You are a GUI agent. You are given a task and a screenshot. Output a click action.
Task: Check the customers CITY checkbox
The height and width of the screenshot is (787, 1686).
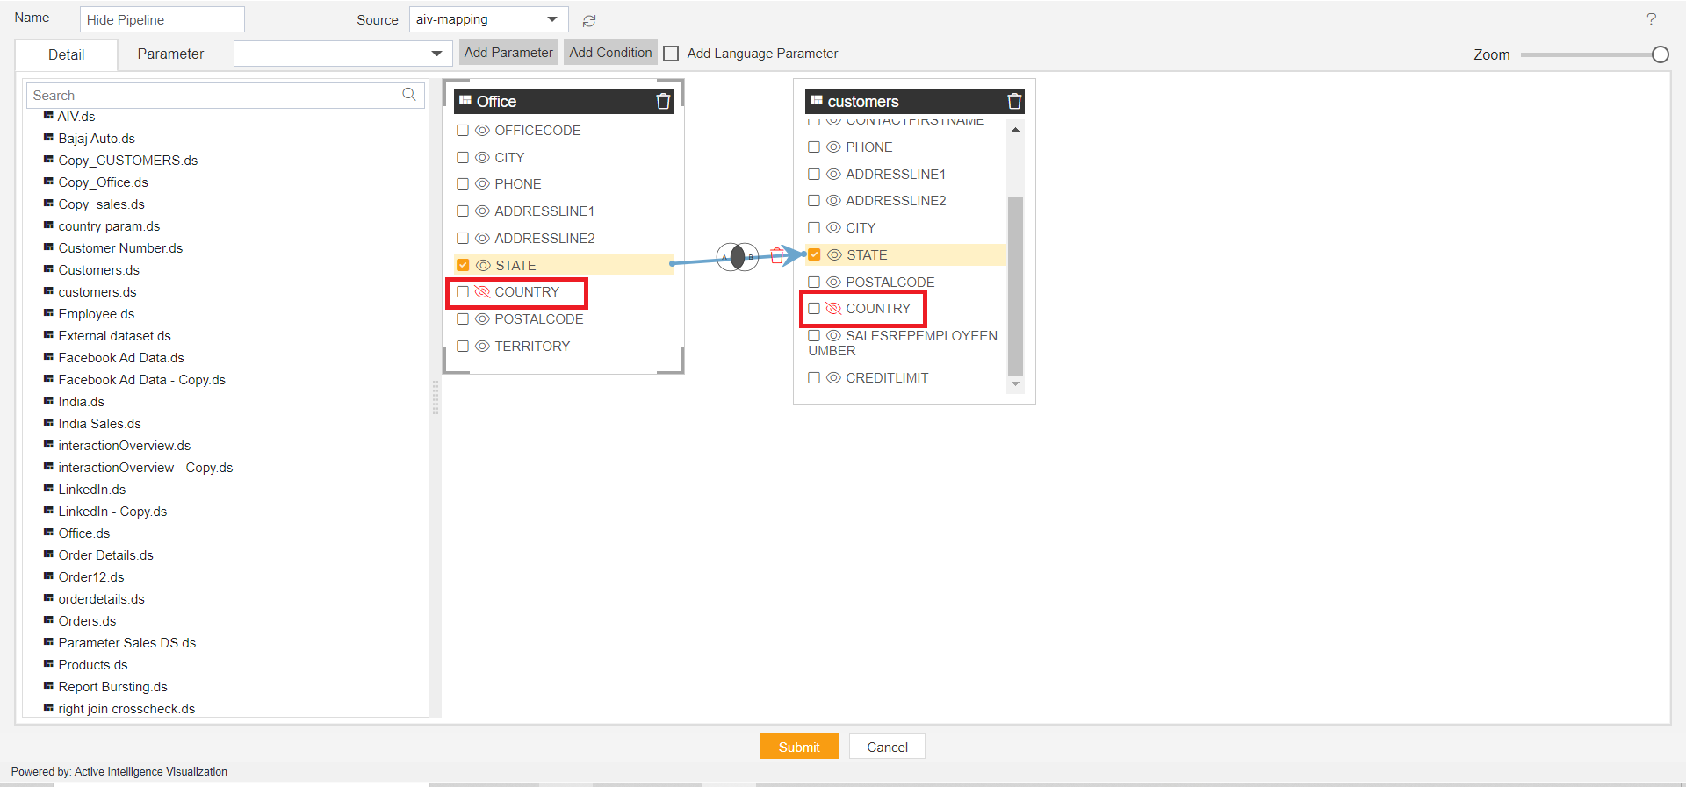click(814, 228)
